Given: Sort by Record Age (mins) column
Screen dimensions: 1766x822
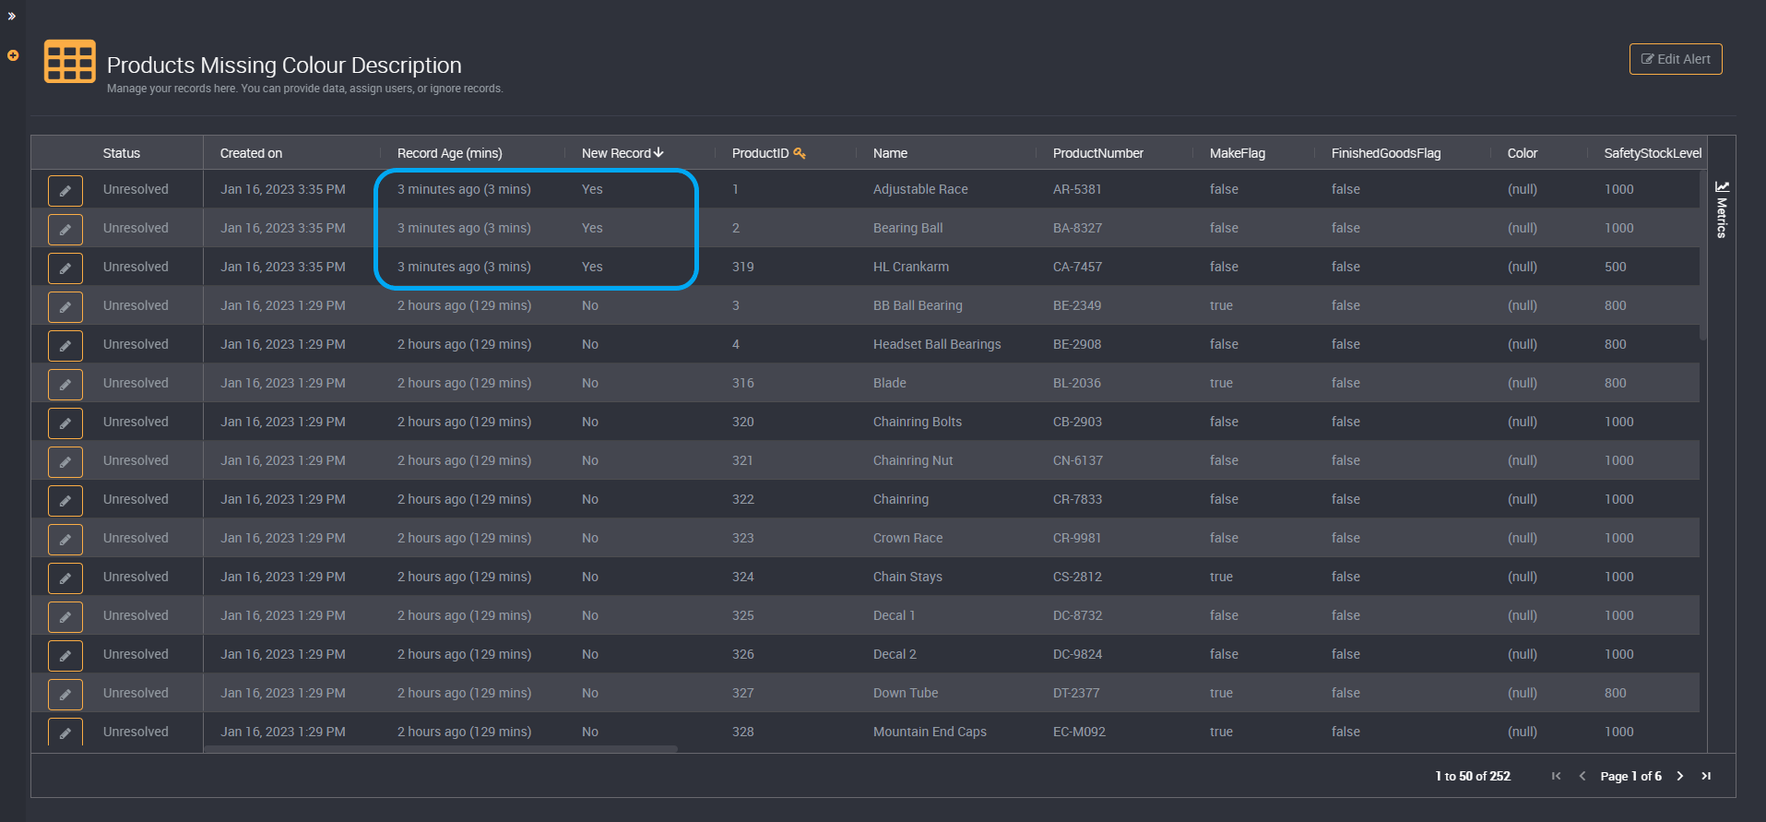Looking at the screenshot, I should click(450, 153).
